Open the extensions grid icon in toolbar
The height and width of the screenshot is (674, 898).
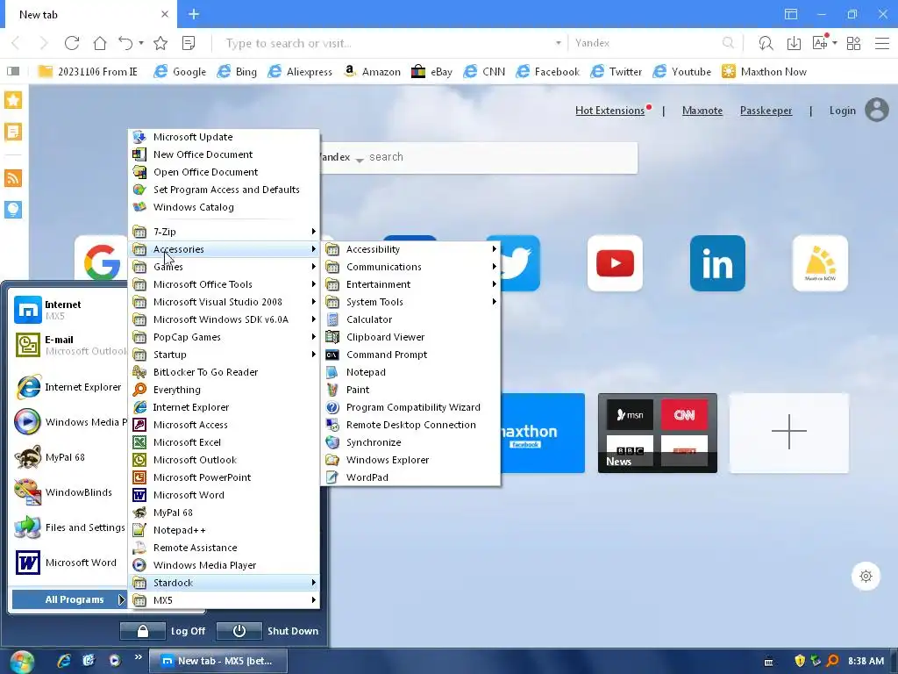tap(854, 43)
